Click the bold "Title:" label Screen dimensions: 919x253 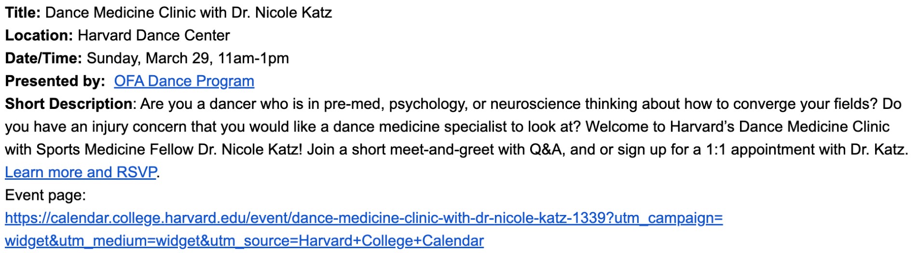(x=23, y=13)
